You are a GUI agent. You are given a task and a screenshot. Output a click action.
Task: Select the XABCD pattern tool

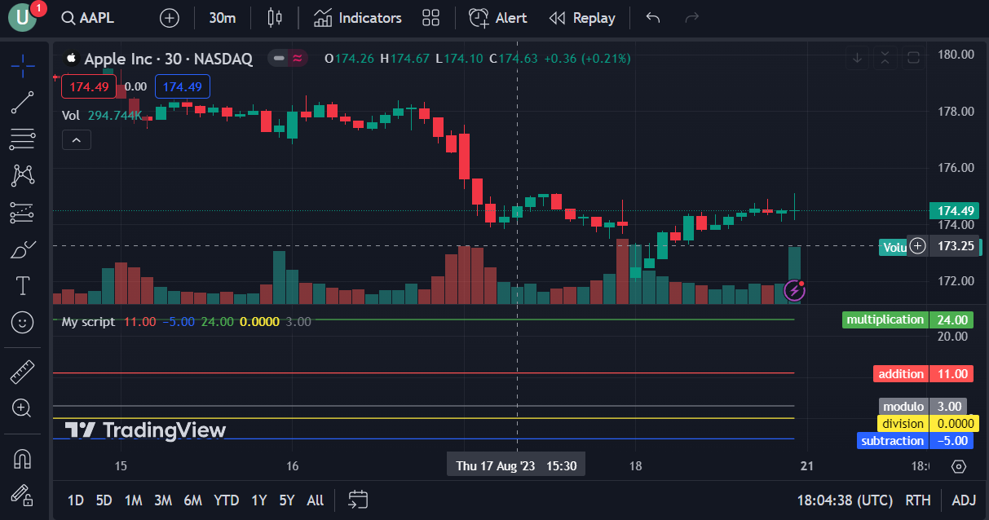[23, 175]
